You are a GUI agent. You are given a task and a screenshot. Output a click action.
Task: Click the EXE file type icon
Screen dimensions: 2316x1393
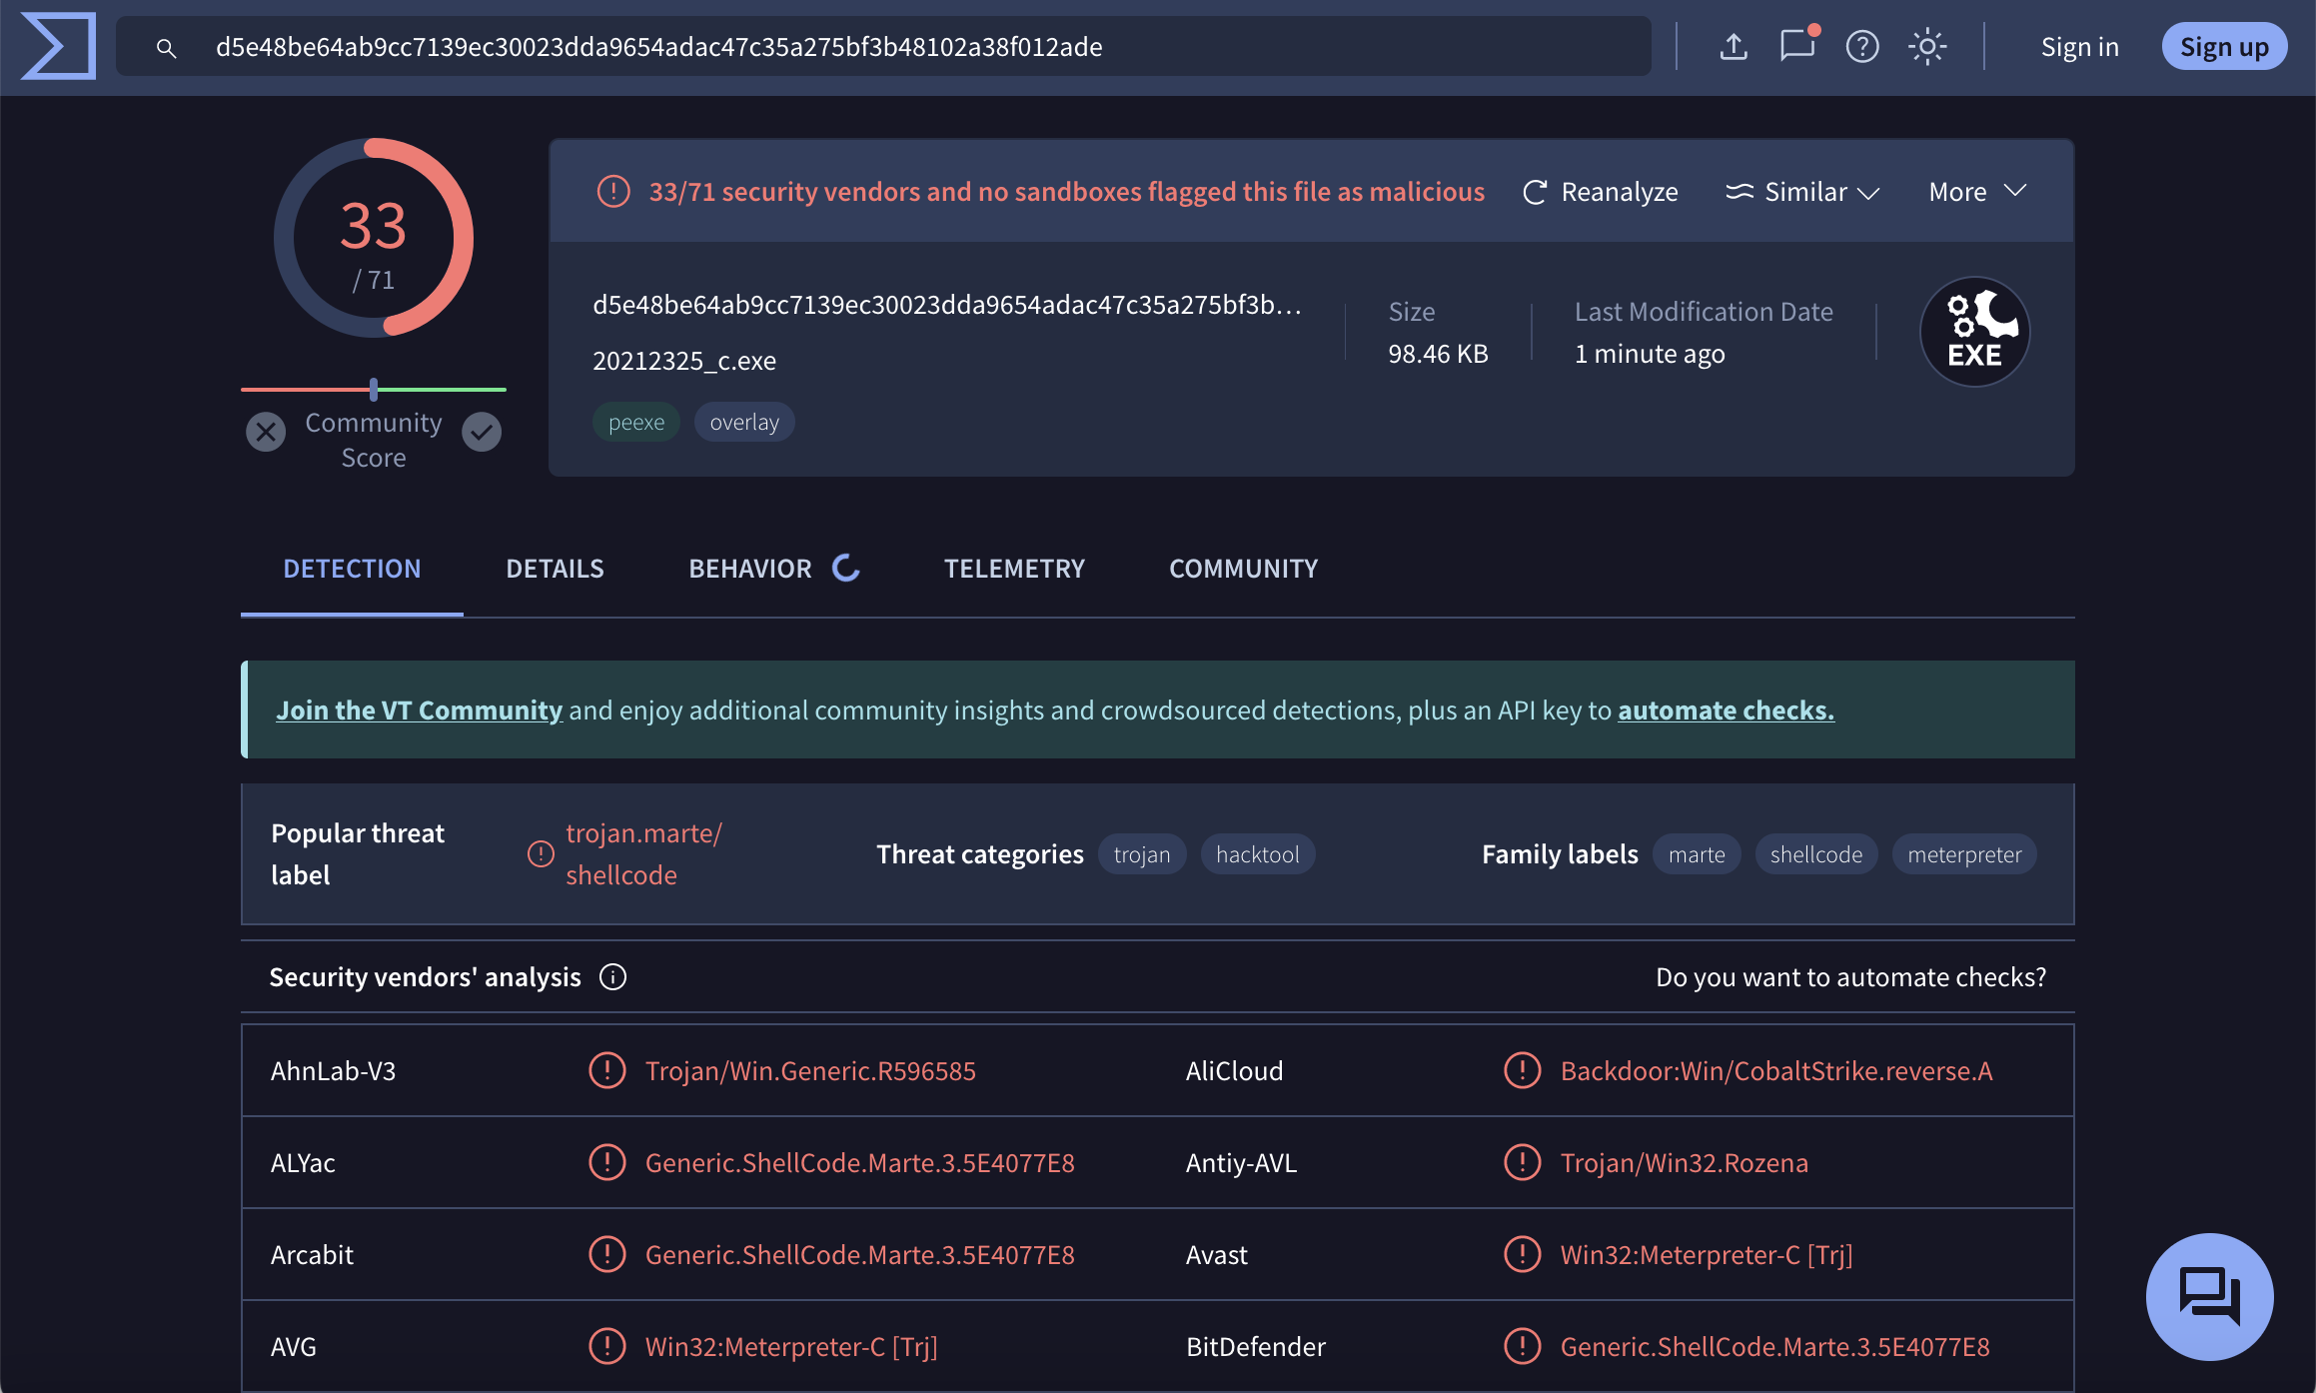point(1974,332)
